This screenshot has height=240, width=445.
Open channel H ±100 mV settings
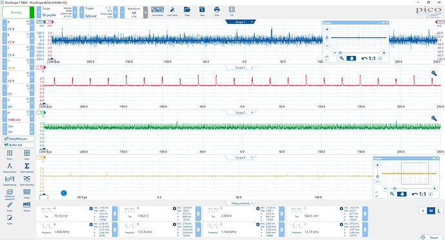[18, 116]
